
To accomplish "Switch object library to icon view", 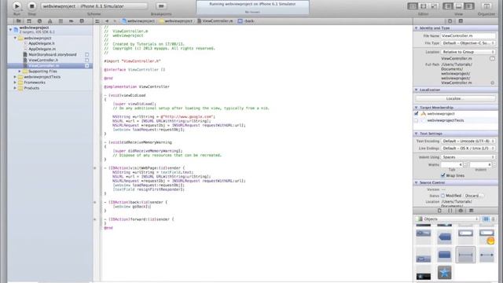I will coord(486,219).
